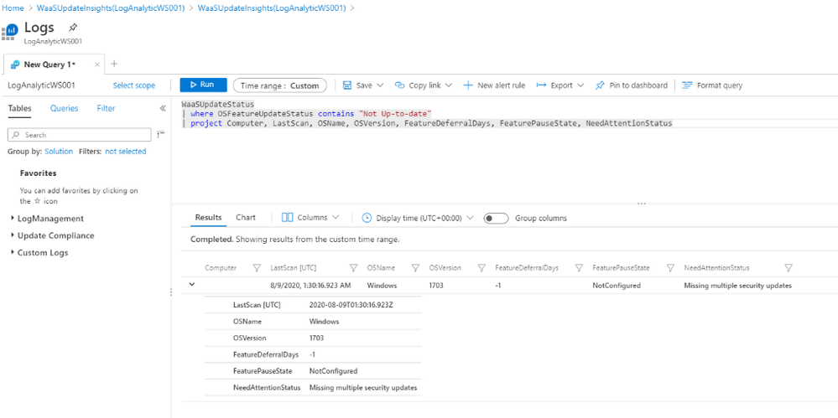Screen dimensions: 838x418
Task: Switch to the Tables tab
Action: point(19,108)
